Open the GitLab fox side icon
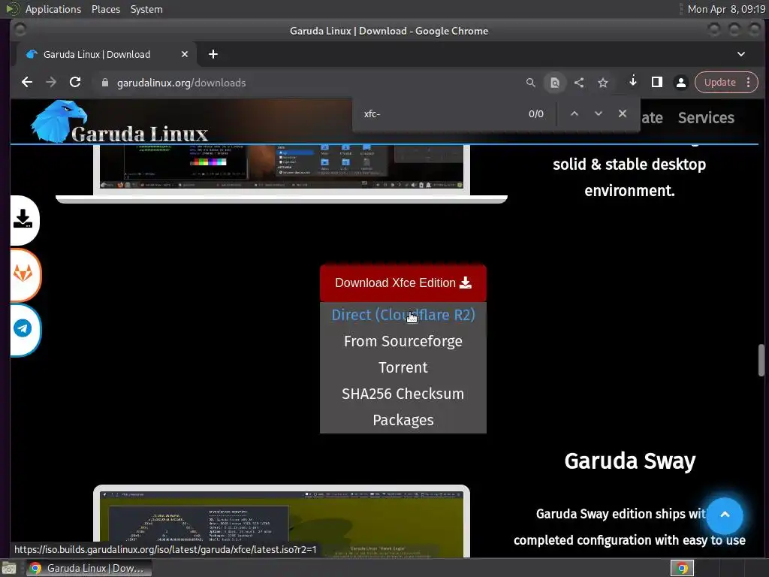 [23, 274]
